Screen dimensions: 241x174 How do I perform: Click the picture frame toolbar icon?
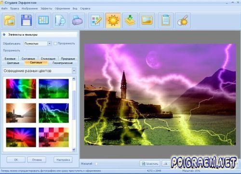click(x=147, y=21)
